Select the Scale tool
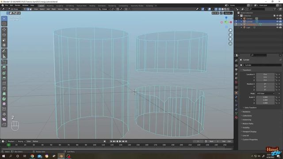283x159 pixels. coord(4,40)
